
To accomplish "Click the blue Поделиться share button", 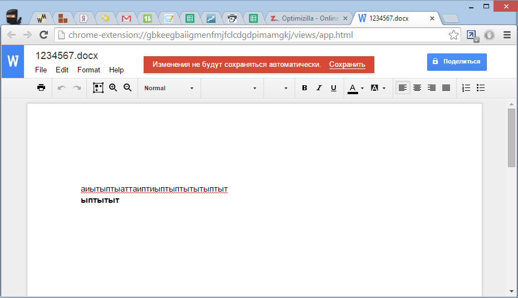I will 457,62.
